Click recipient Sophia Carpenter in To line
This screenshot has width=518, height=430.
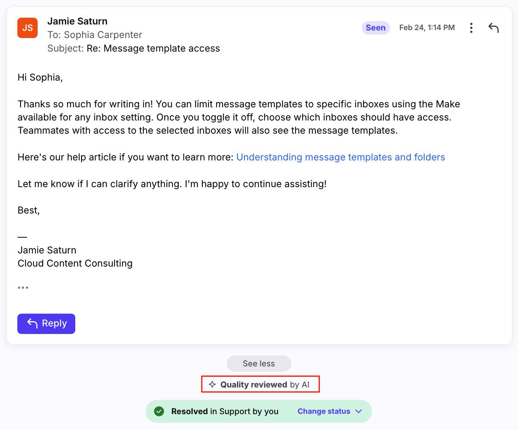point(103,35)
